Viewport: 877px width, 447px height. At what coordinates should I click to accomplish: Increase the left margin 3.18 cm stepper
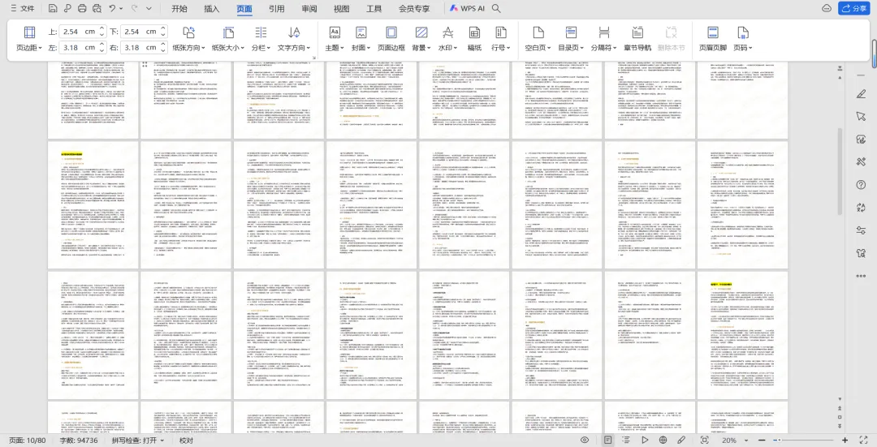[x=102, y=44]
